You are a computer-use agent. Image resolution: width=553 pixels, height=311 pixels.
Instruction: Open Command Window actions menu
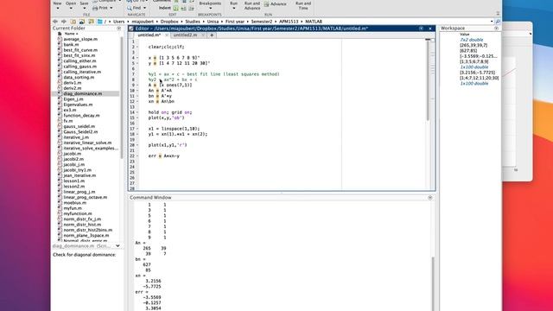pyautogui.click(x=430, y=198)
